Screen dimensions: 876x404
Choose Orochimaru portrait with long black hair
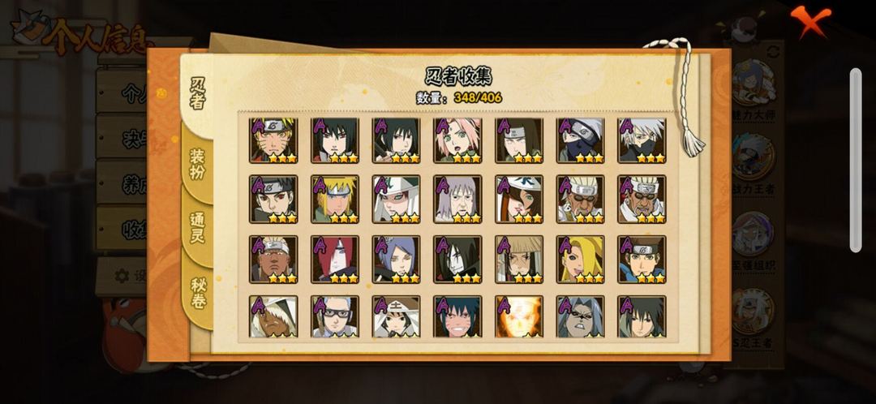coord(457,260)
